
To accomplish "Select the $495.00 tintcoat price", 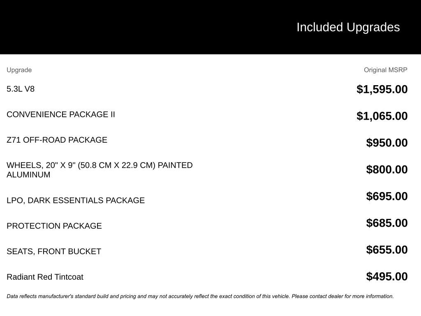I will click(387, 276).
